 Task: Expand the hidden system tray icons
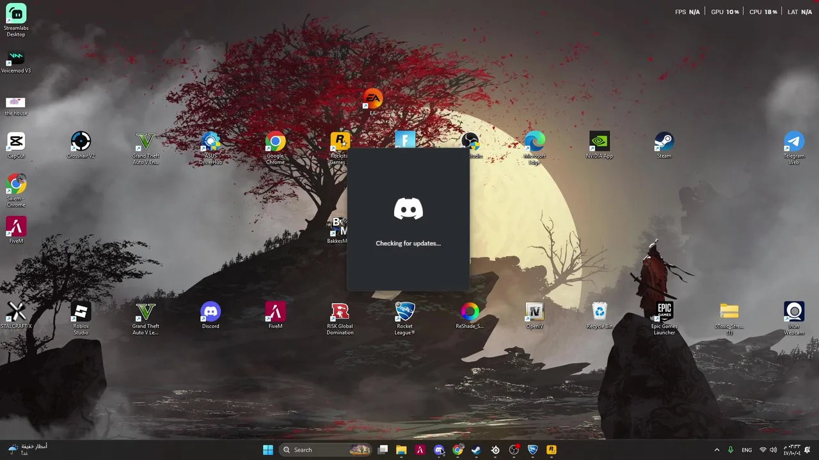pos(717,450)
